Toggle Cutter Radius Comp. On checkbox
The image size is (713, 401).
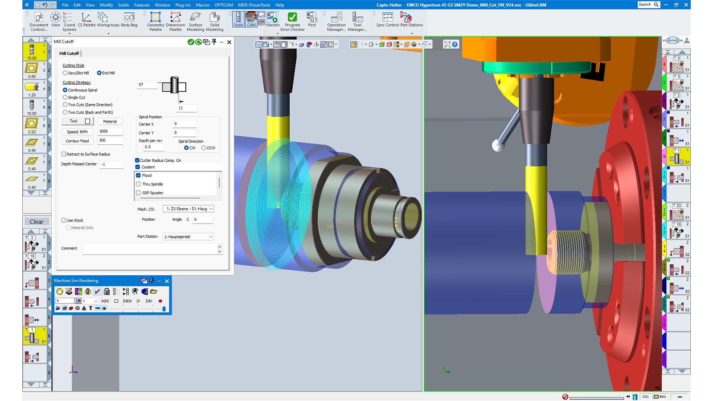coord(137,160)
